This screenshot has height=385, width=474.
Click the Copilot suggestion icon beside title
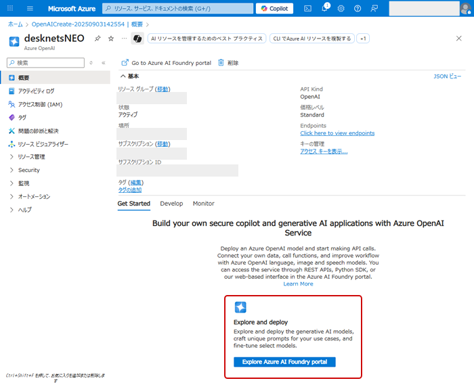(137, 39)
